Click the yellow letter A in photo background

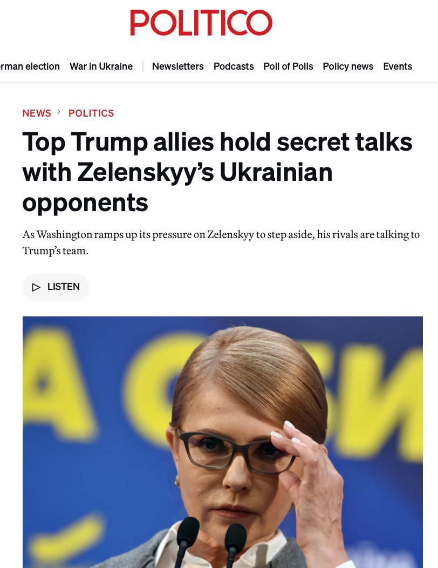(54, 384)
